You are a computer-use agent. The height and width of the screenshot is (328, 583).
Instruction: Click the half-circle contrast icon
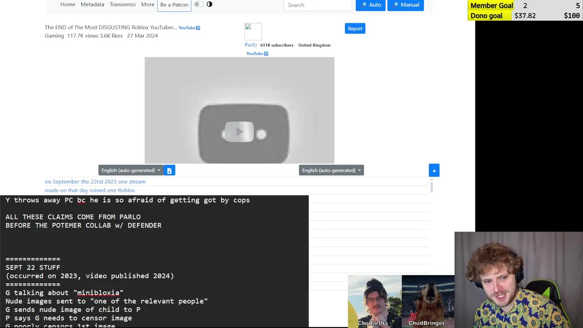point(210,5)
